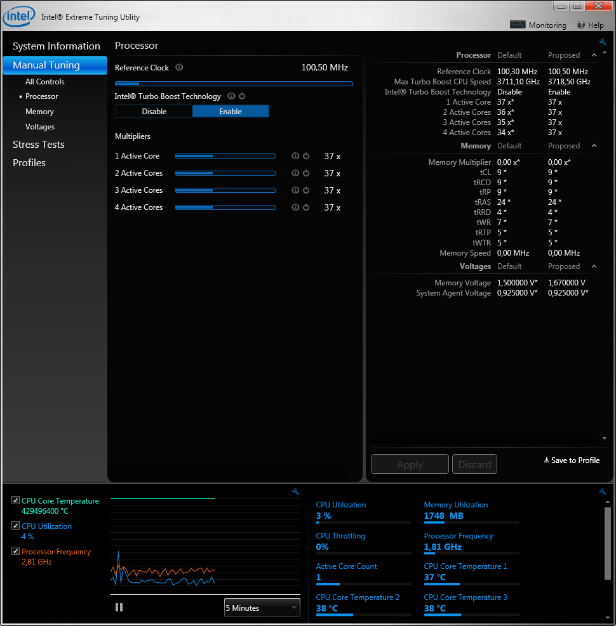Click the Turbo Boost Technology reset icon
616x626 pixels.
click(242, 96)
